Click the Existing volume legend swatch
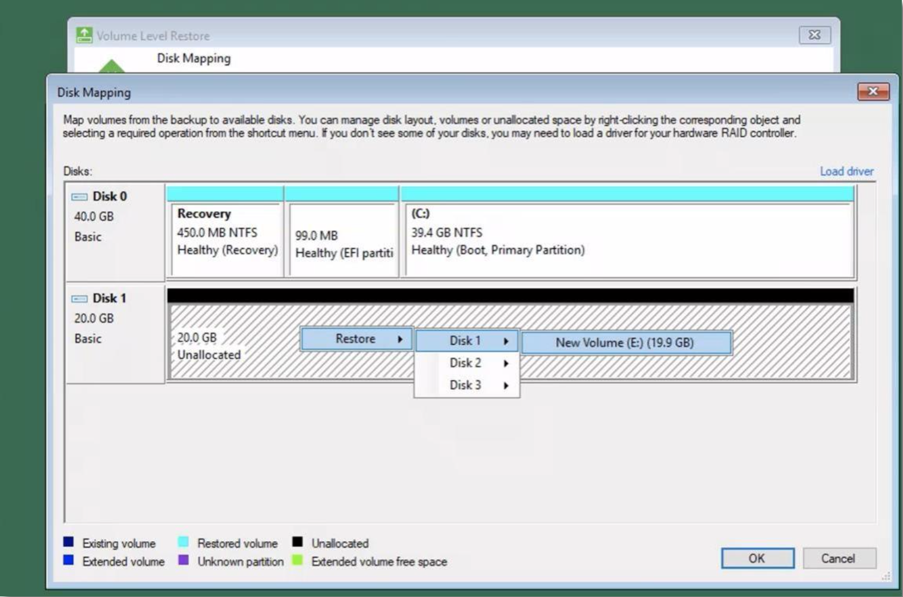Screen dimensions: 903x597 [x=68, y=542]
